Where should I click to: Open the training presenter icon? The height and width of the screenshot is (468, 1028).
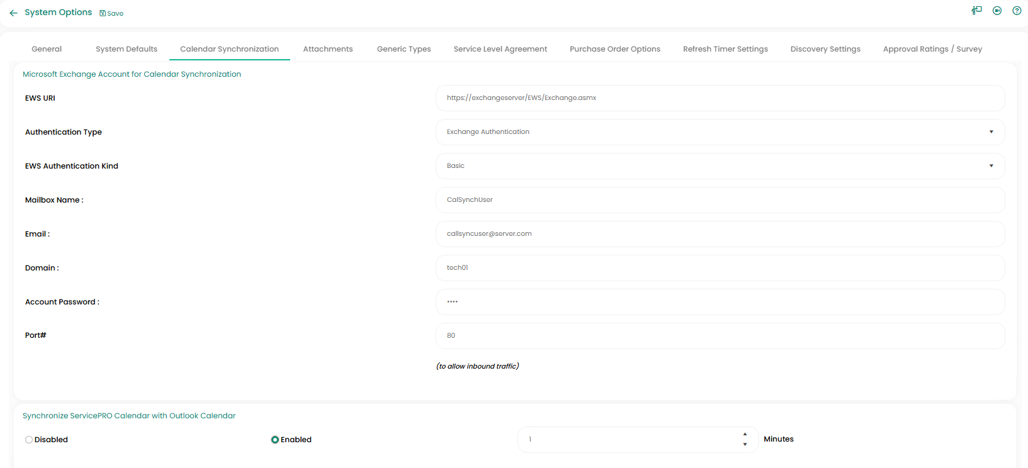pos(976,11)
